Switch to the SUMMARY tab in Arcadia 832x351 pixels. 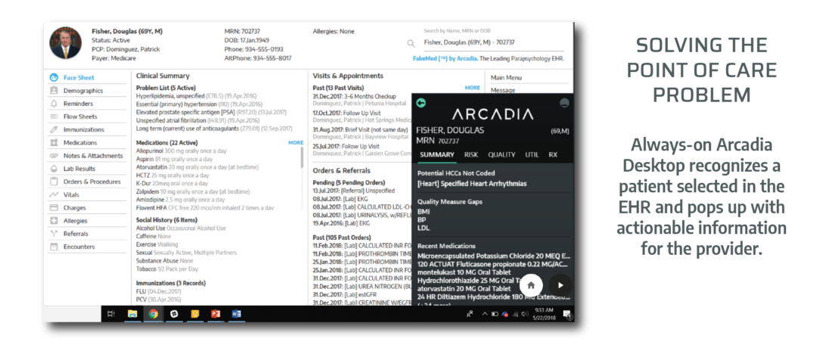(436, 155)
